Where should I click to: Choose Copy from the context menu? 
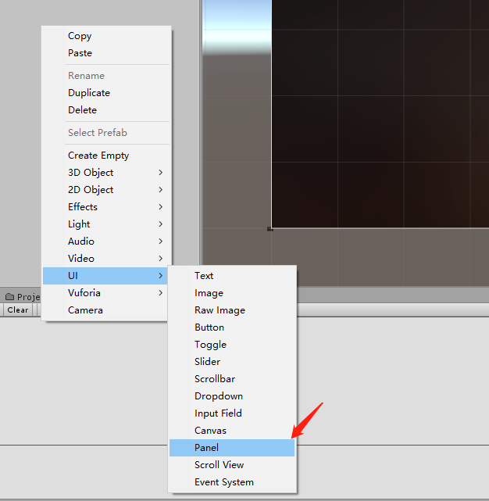click(x=106, y=36)
